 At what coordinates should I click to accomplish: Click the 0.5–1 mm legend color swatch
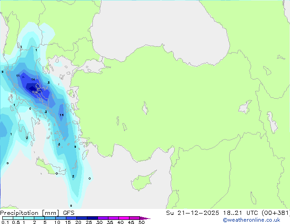(18, 218)
